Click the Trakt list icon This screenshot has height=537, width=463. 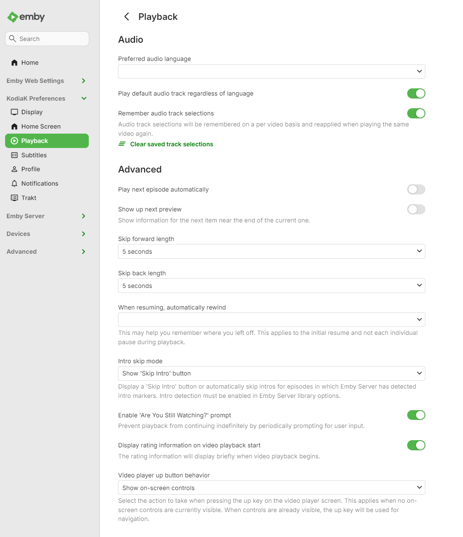pyautogui.click(x=14, y=198)
